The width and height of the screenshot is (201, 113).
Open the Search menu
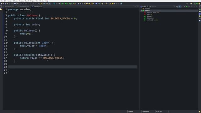pos(27,1)
